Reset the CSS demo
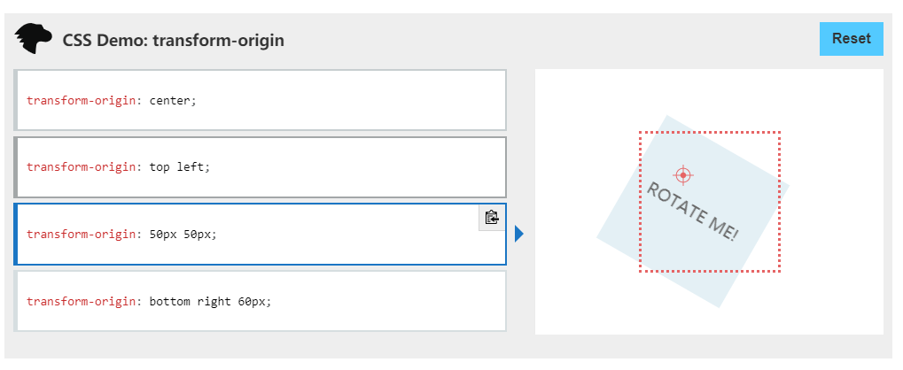The height and width of the screenshot is (370, 903). click(x=852, y=39)
